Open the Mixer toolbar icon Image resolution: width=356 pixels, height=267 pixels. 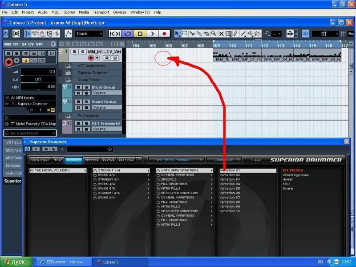(x=57, y=34)
